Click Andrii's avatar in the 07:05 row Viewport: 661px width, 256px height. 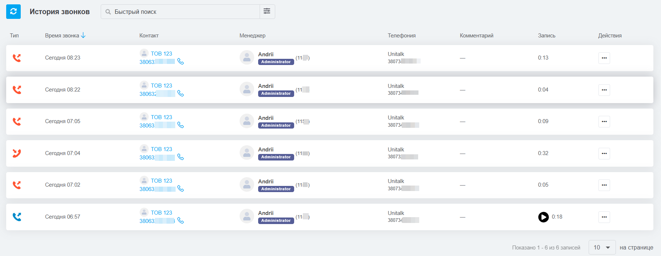247,121
